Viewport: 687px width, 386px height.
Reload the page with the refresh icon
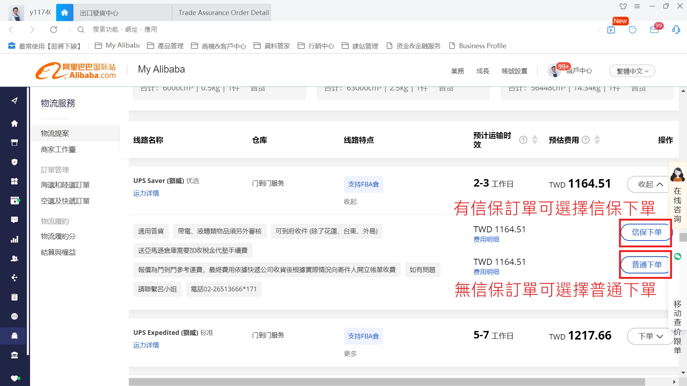[54, 30]
